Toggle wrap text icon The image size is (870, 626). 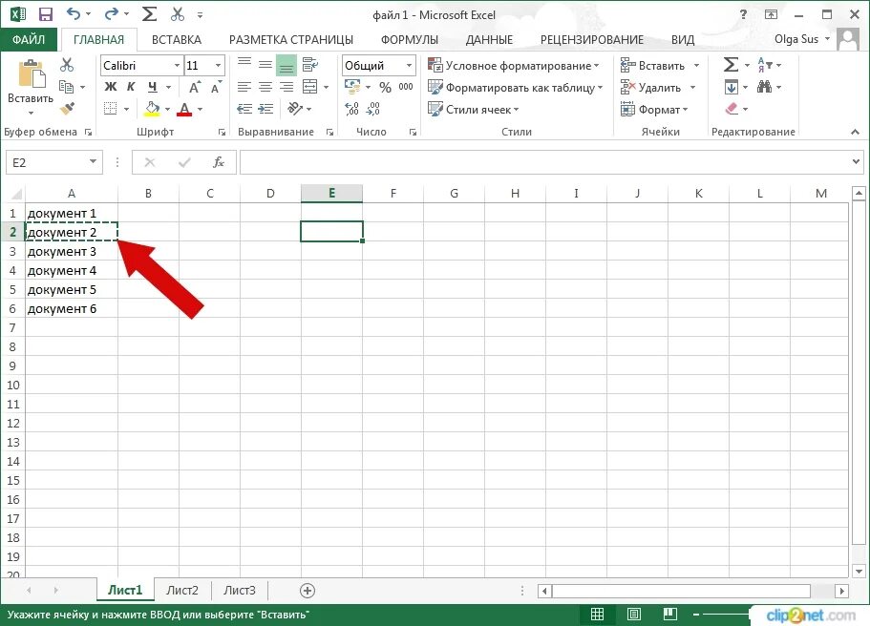[x=309, y=65]
